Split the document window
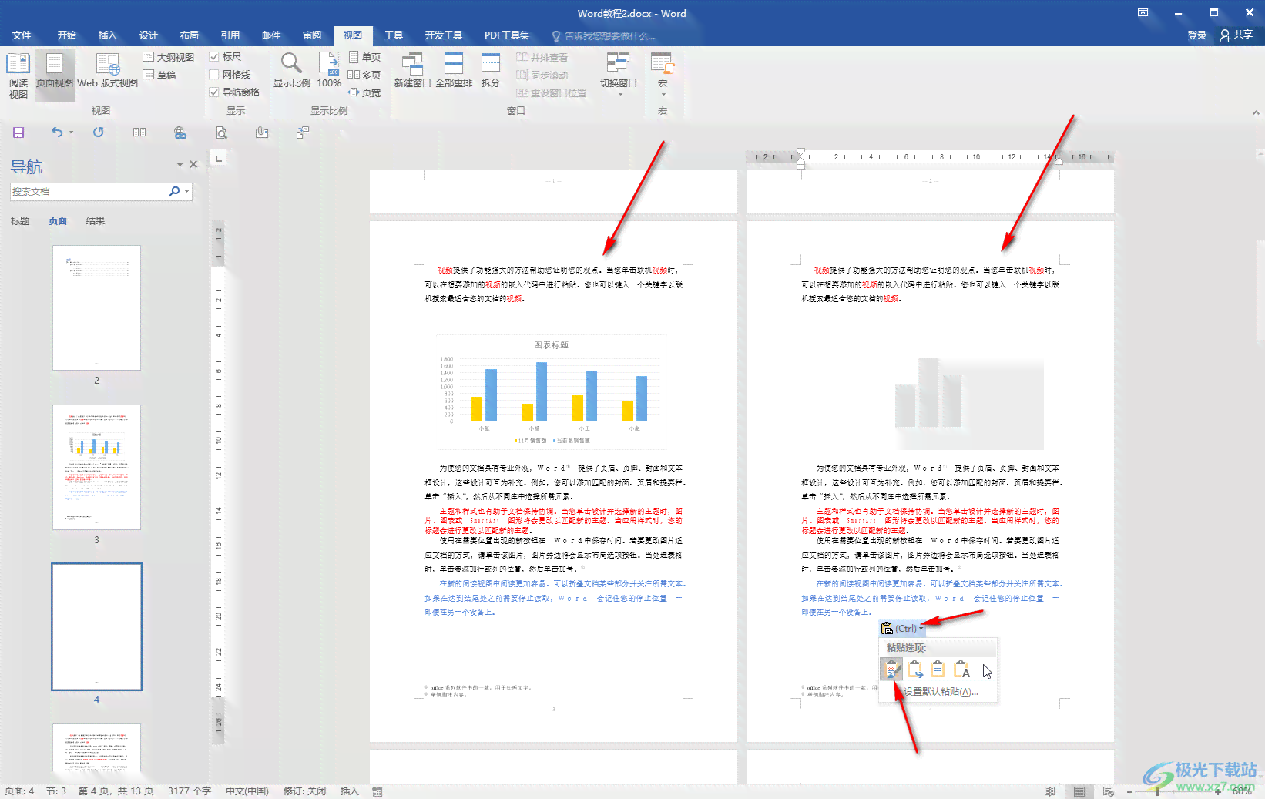Image resolution: width=1265 pixels, height=799 pixels. pyautogui.click(x=491, y=70)
